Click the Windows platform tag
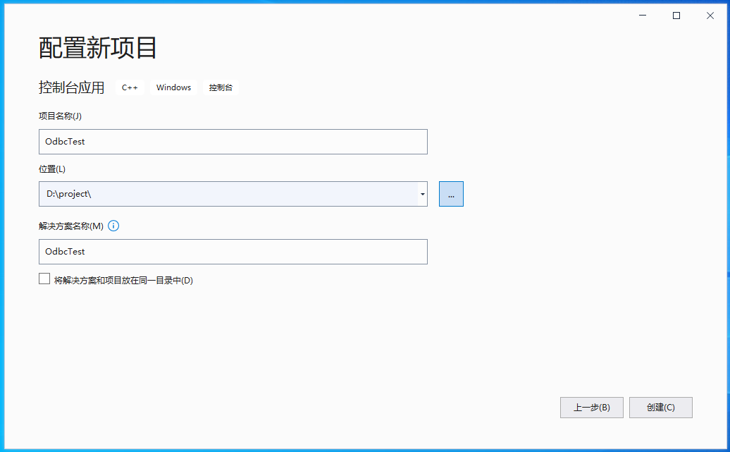Viewport: 730px width, 452px height. tap(173, 87)
